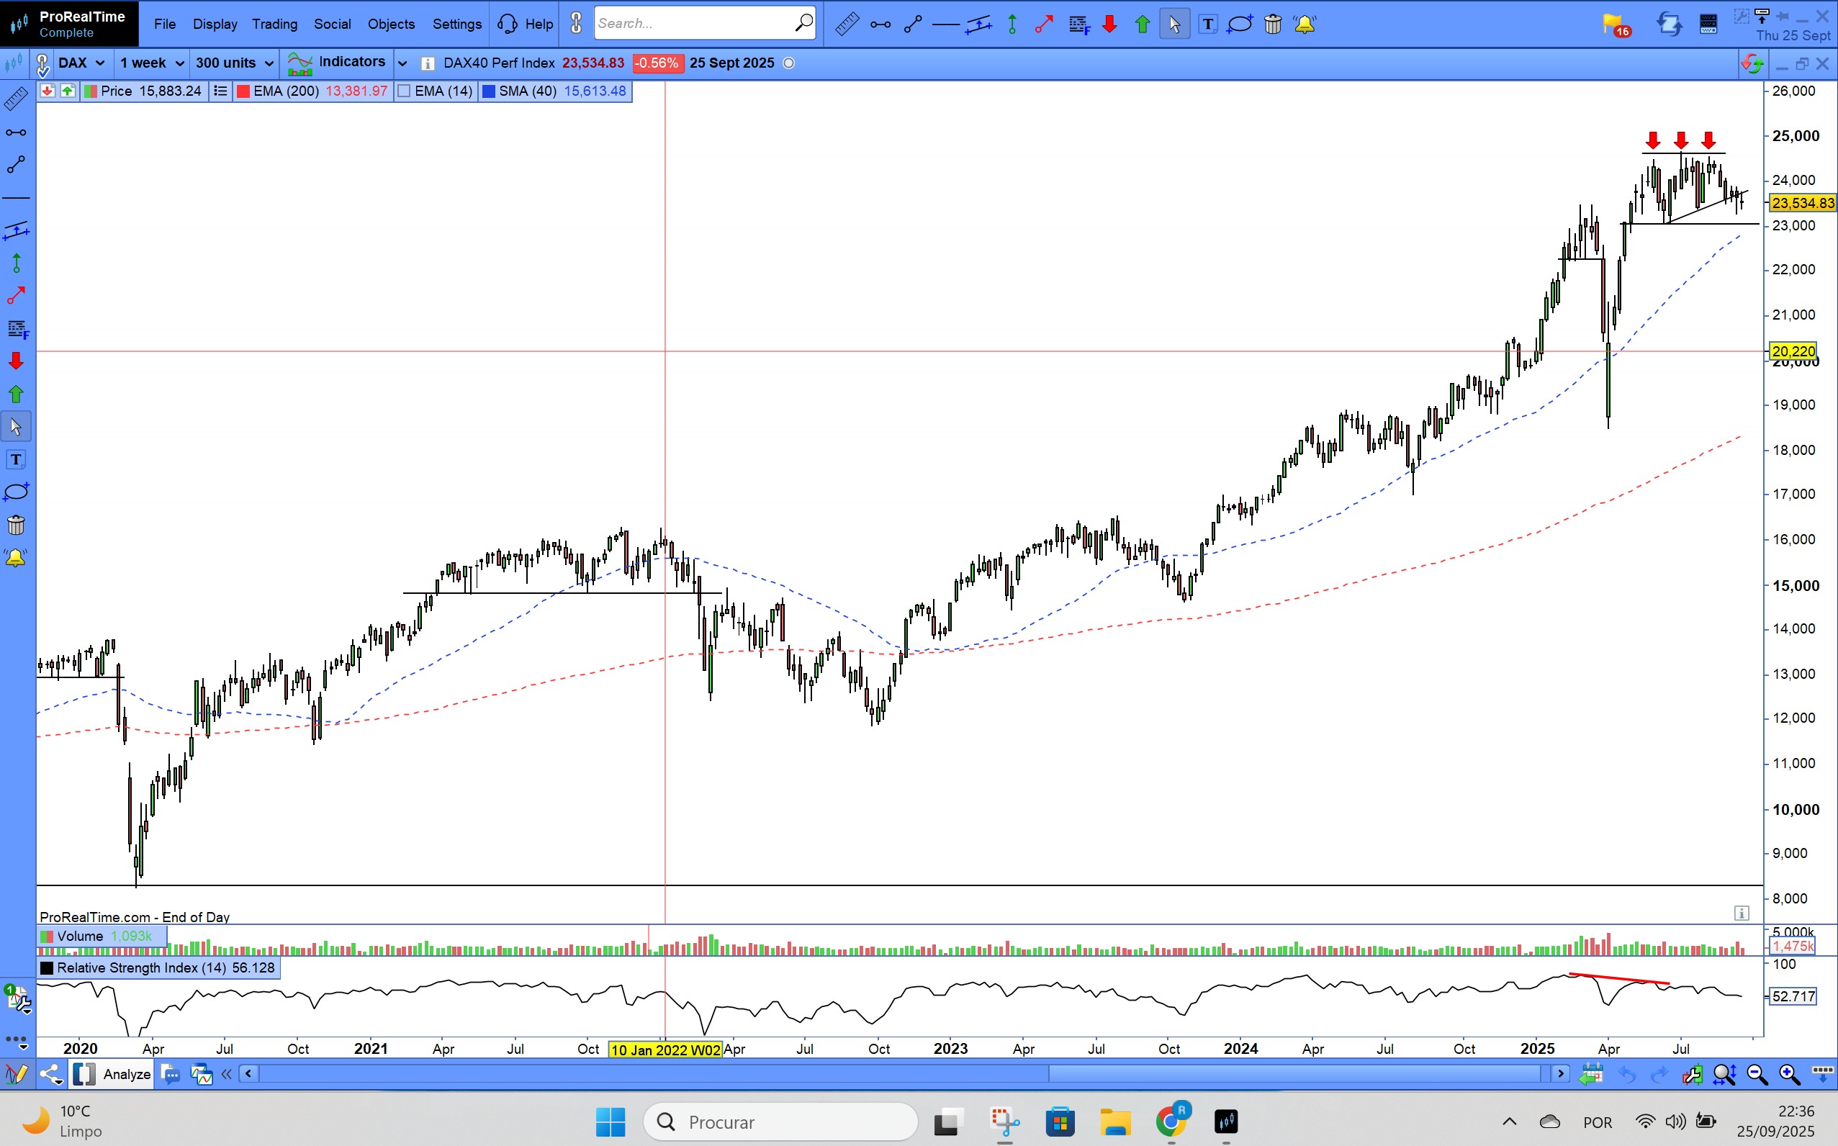Click the Indicators button
The height and width of the screenshot is (1146, 1838).
point(337,63)
